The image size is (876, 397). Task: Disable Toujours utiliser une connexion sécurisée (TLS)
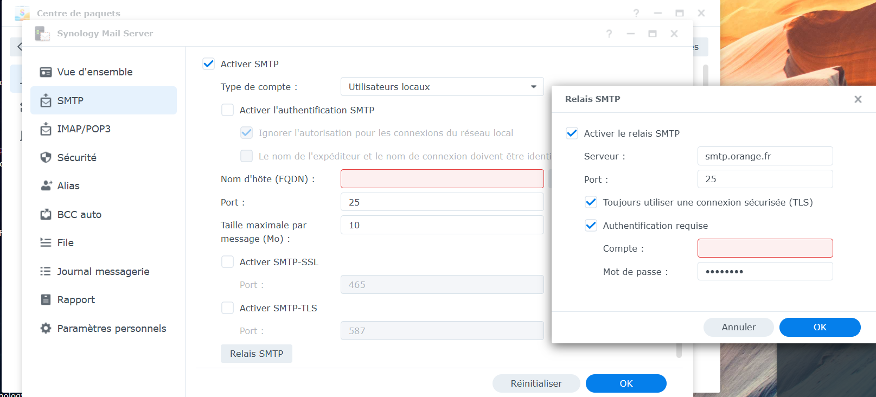(591, 202)
